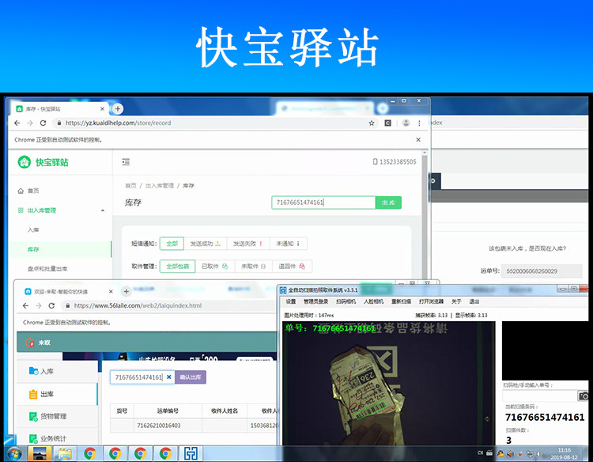593x462 pixels.
Task: Open the user profile avatar in 快宝驿站 window
Action: click(406, 123)
